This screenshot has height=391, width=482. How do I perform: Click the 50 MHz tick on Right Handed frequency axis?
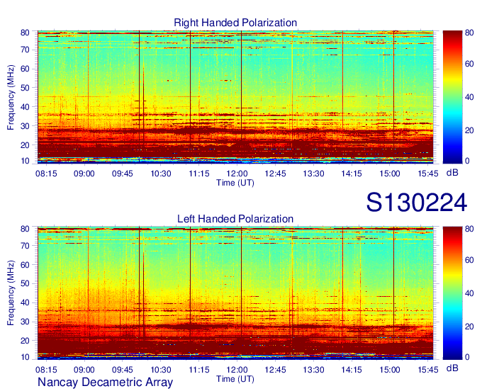tap(26, 88)
